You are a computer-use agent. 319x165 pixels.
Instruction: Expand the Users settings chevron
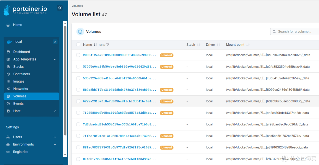point(55,137)
